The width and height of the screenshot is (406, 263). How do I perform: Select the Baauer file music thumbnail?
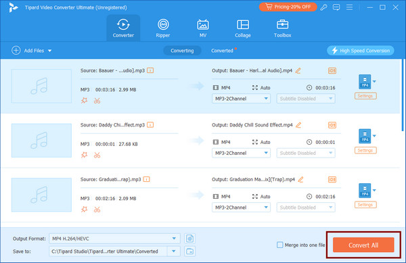41,86
